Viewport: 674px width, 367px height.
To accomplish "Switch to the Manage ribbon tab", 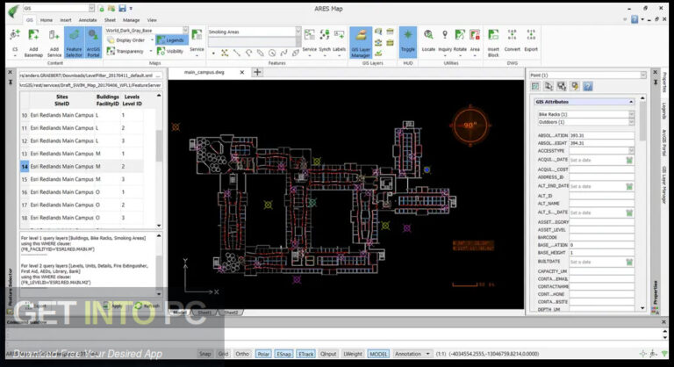I will 131,20.
